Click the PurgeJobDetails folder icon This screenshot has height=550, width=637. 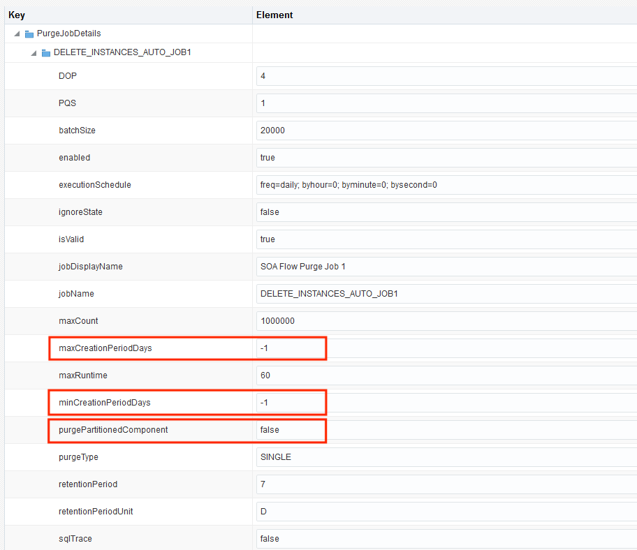point(28,33)
